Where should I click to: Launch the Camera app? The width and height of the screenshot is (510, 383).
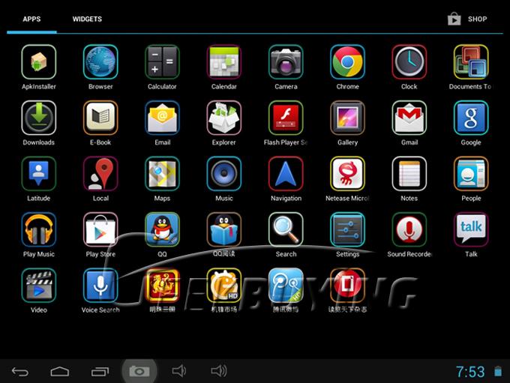286,62
